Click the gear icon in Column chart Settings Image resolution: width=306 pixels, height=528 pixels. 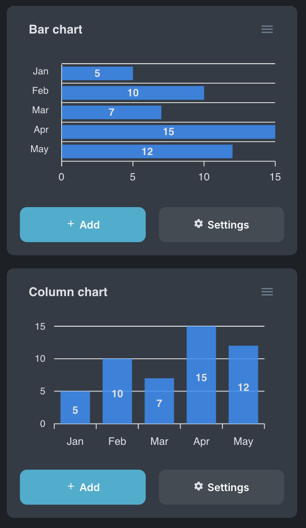click(x=198, y=486)
